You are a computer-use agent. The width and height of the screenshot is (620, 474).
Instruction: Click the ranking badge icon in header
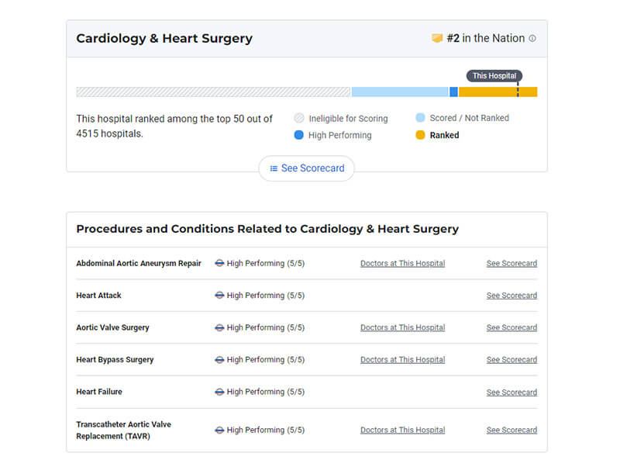(x=437, y=39)
